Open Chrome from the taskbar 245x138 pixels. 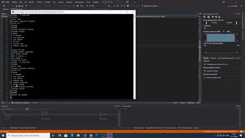(91, 135)
